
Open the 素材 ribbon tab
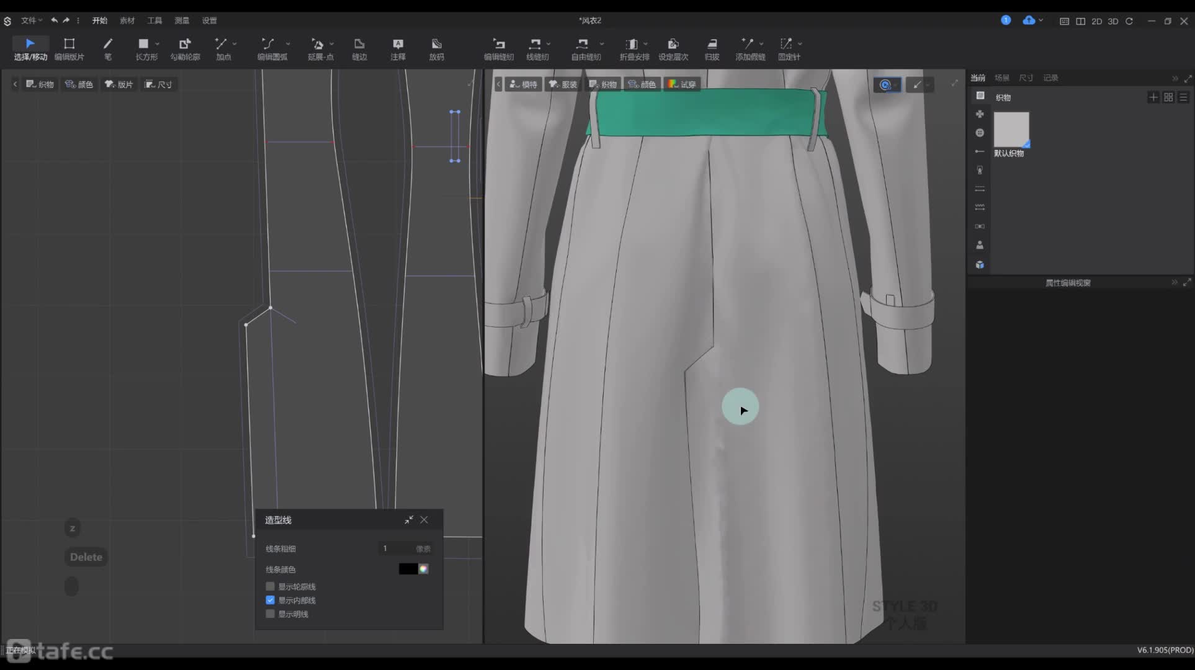pyautogui.click(x=127, y=20)
